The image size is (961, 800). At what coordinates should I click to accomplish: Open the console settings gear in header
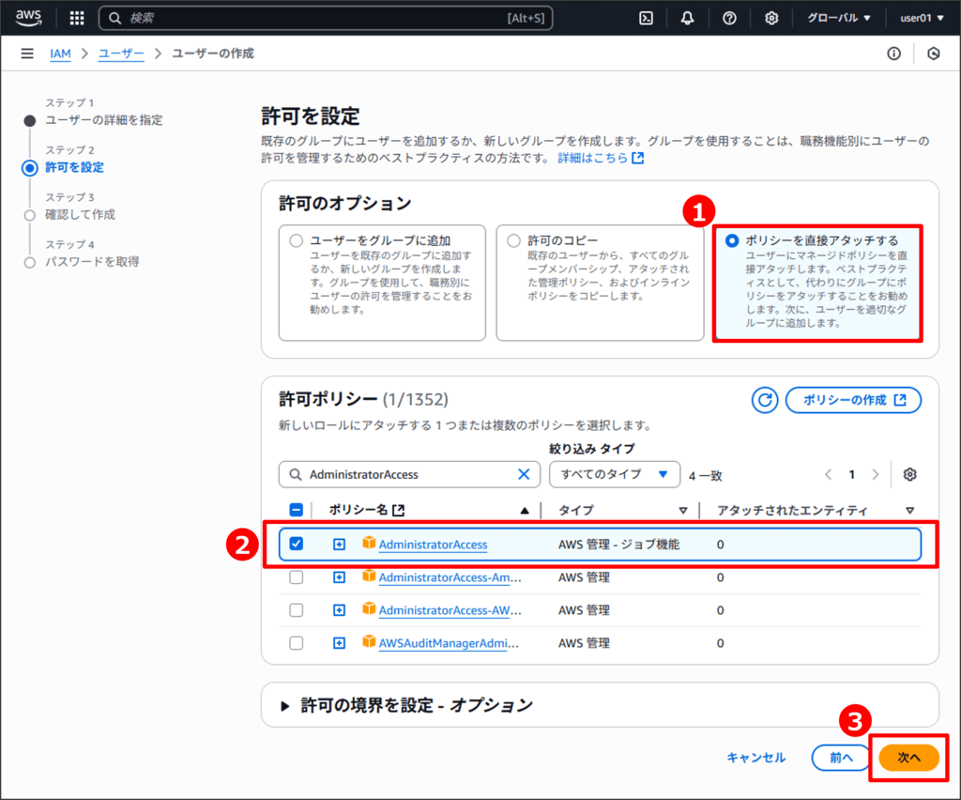771,18
